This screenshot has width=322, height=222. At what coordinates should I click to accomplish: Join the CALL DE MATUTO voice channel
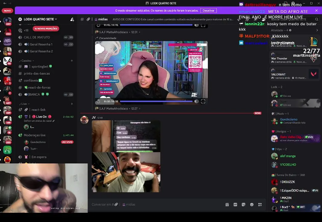tap(46, 37)
